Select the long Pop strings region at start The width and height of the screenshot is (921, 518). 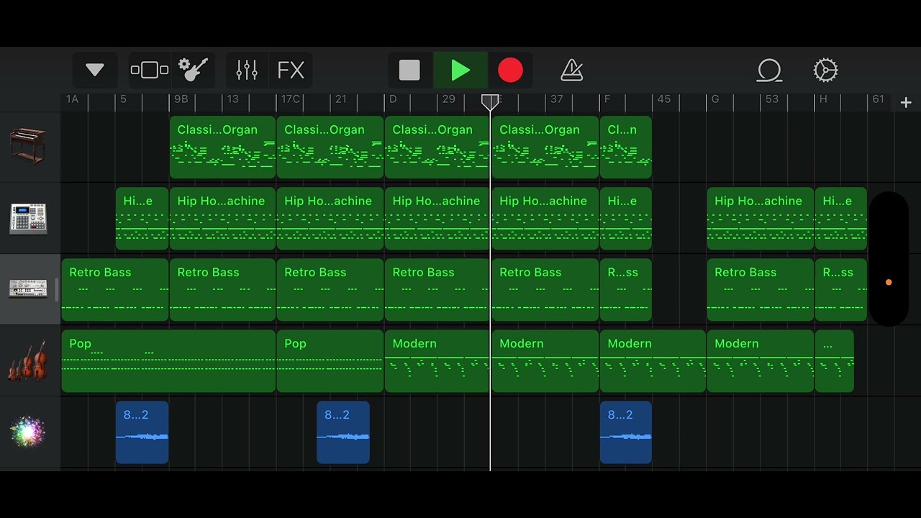[x=168, y=360]
